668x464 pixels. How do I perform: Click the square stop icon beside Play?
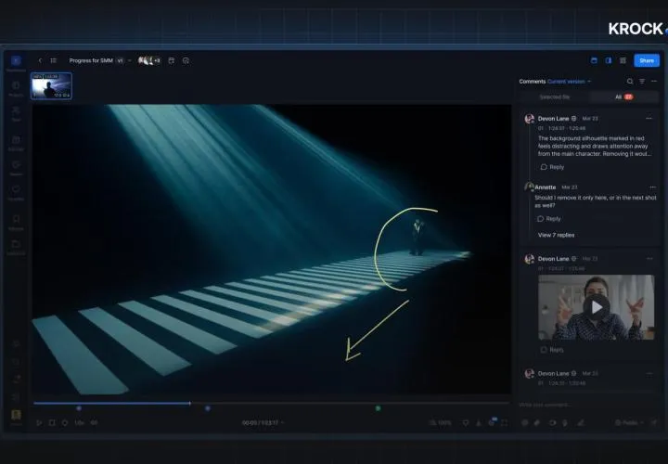click(x=52, y=422)
